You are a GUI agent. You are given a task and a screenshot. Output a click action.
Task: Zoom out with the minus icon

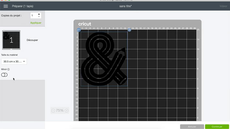53,110
